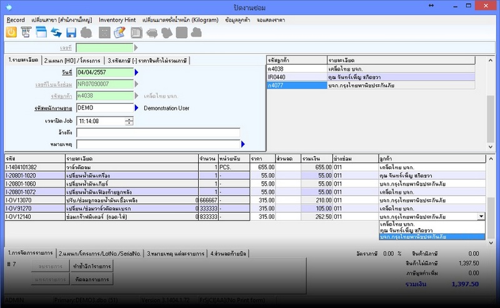Open the Record menu

[x=16, y=20]
